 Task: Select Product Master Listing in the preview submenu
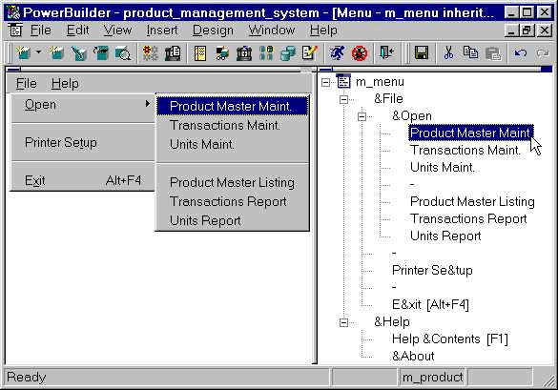click(233, 182)
